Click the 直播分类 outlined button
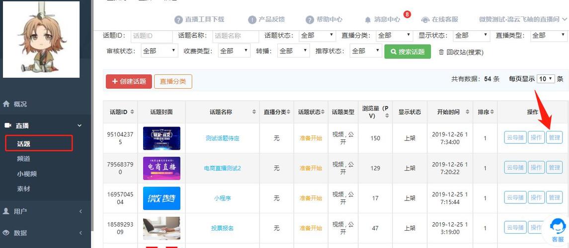This screenshot has height=248, width=569. click(173, 81)
